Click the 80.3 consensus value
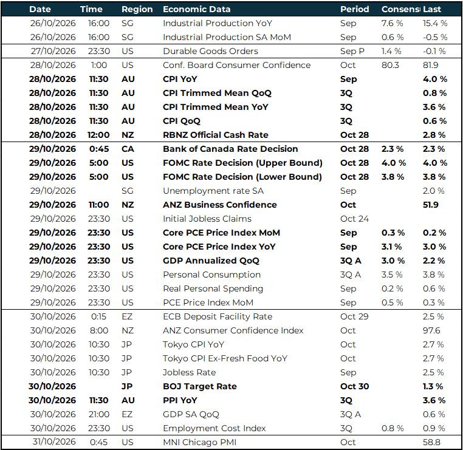Image resolution: width=463 pixels, height=450 pixels. point(389,65)
